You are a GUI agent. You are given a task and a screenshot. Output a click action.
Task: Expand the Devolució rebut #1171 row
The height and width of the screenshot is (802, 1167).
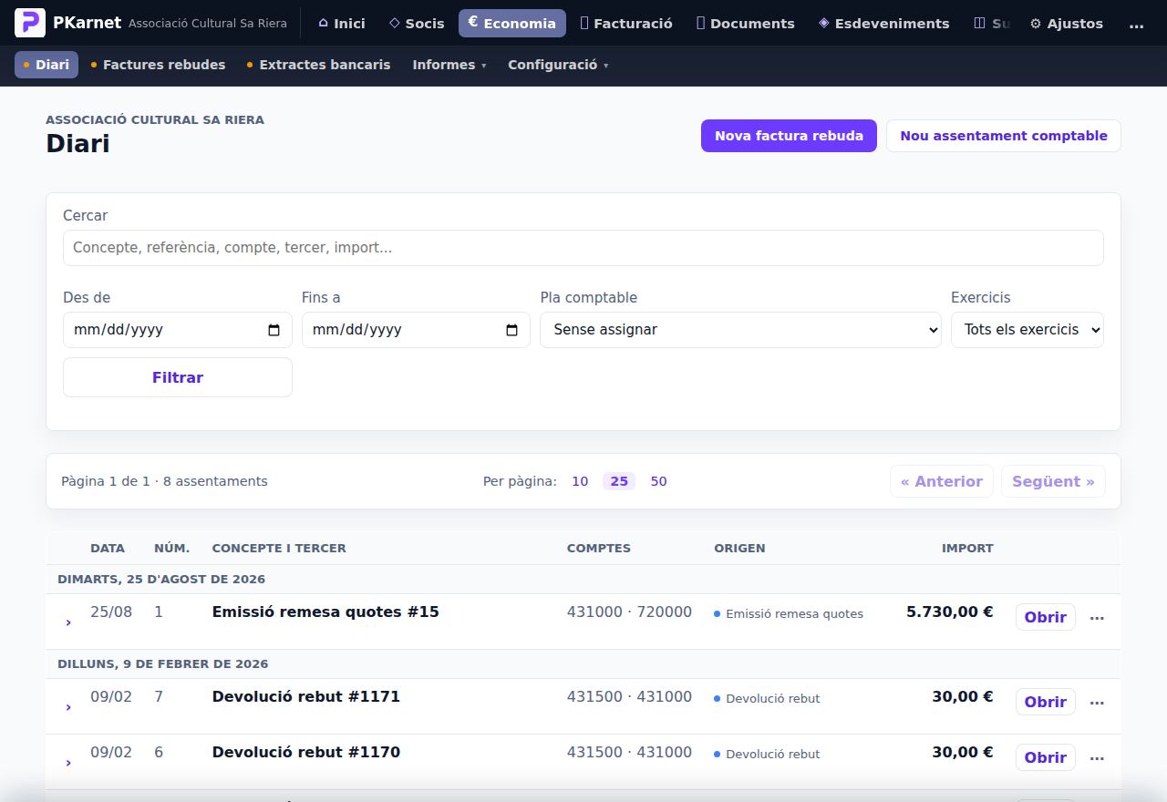(68, 707)
